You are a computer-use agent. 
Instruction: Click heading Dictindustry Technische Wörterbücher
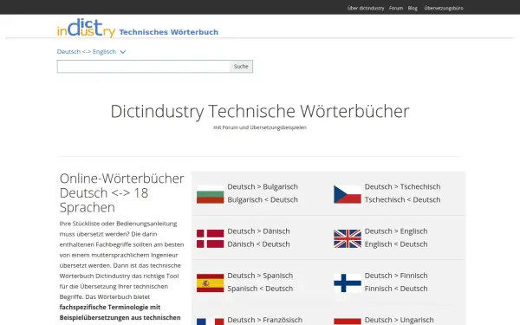[260, 111]
